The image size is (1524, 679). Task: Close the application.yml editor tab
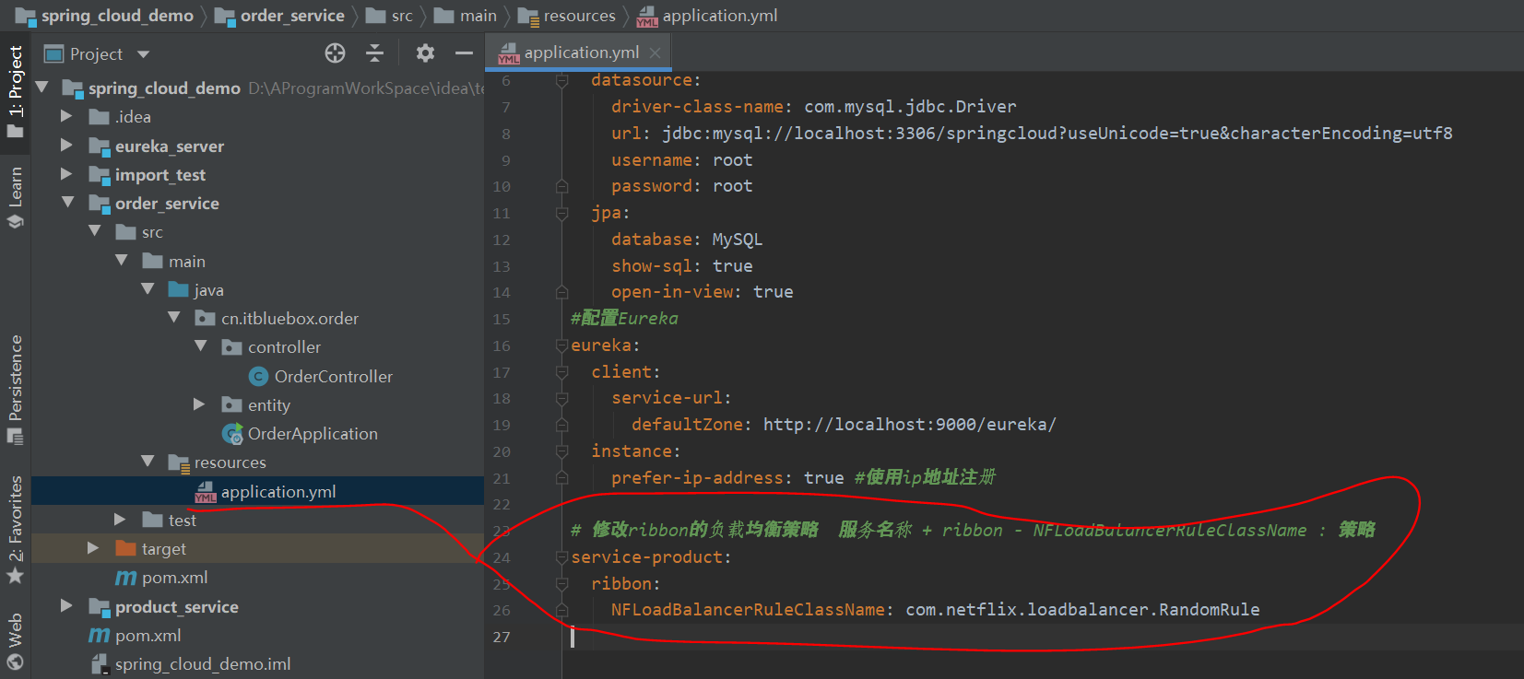point(655,53)
